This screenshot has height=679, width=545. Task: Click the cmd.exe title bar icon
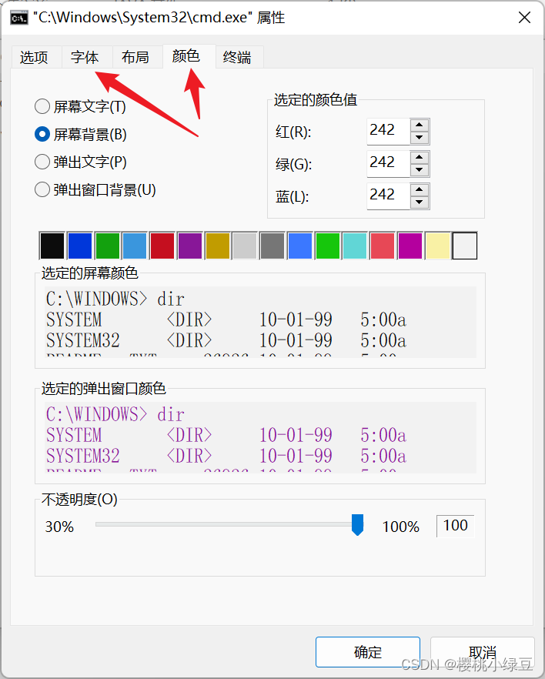19,18
